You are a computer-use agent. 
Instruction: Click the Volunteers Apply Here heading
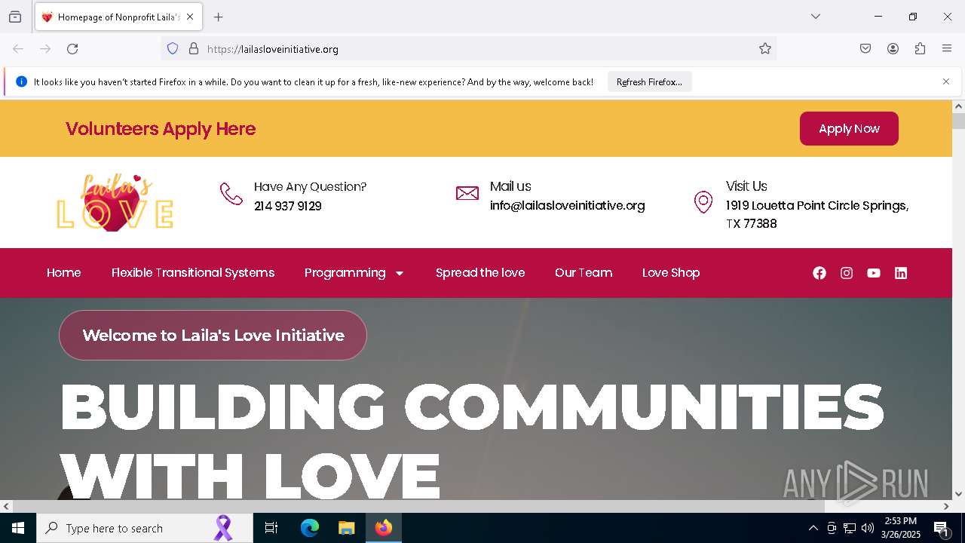[x=161, y=129]
